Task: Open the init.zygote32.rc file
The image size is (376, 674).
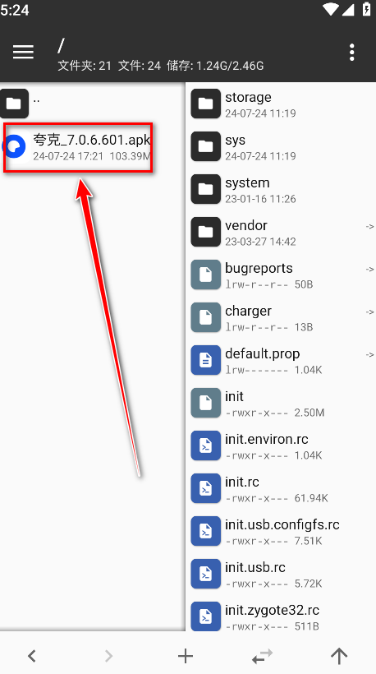Action: point(281,616)
